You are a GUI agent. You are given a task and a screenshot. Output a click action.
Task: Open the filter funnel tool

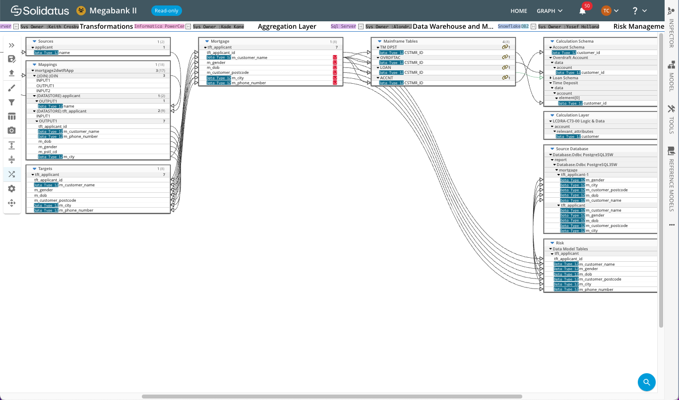tap(12, 102)
